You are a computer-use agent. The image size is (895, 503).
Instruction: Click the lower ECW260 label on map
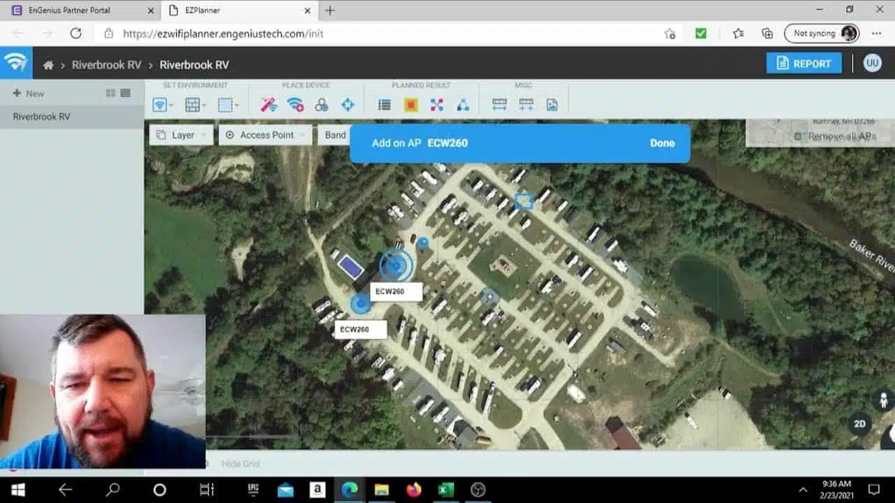360,330
